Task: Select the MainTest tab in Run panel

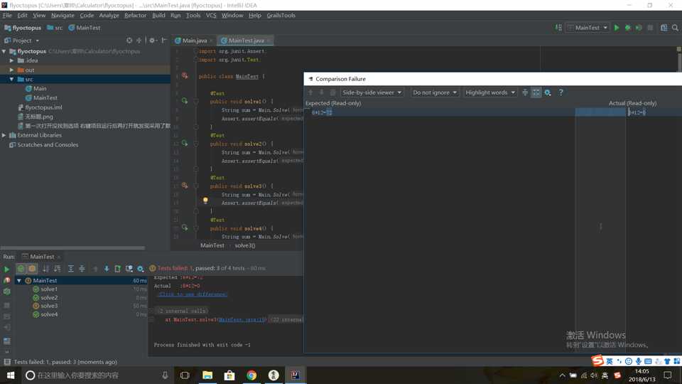Action: [41, 257]
